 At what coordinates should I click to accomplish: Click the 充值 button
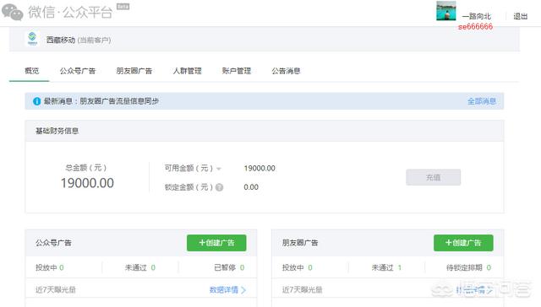[433, 177]
